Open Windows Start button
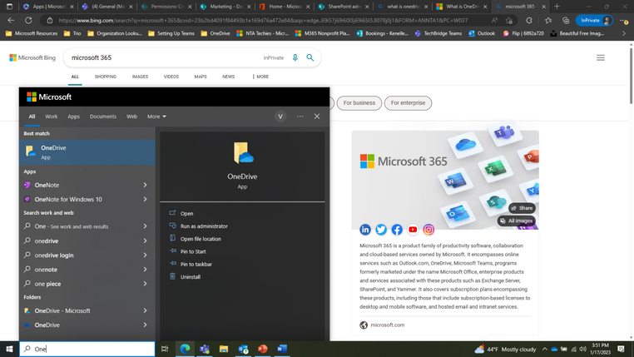The image size is (634, 357). click(x=9, y=349)
